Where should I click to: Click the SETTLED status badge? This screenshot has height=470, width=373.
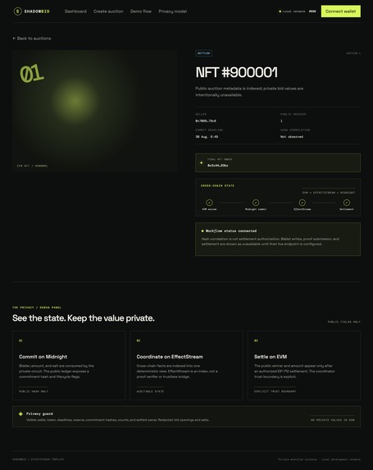pos(204,53)
